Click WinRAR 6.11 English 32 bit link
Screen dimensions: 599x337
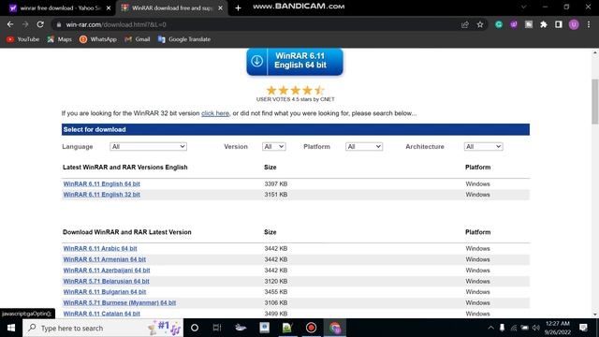tap(102, 195)
